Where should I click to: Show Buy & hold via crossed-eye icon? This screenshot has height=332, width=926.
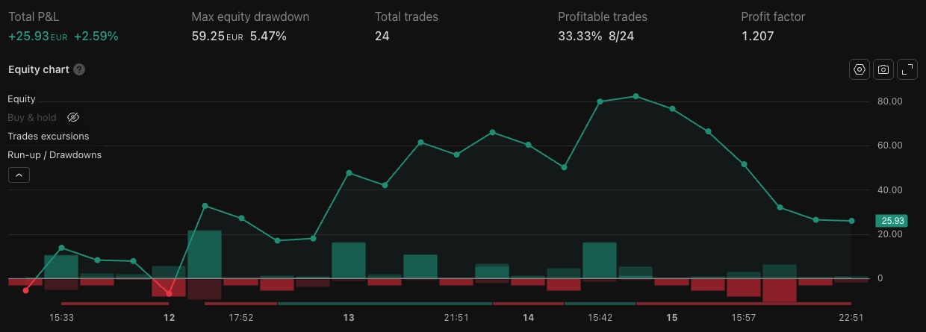point(73,117)
